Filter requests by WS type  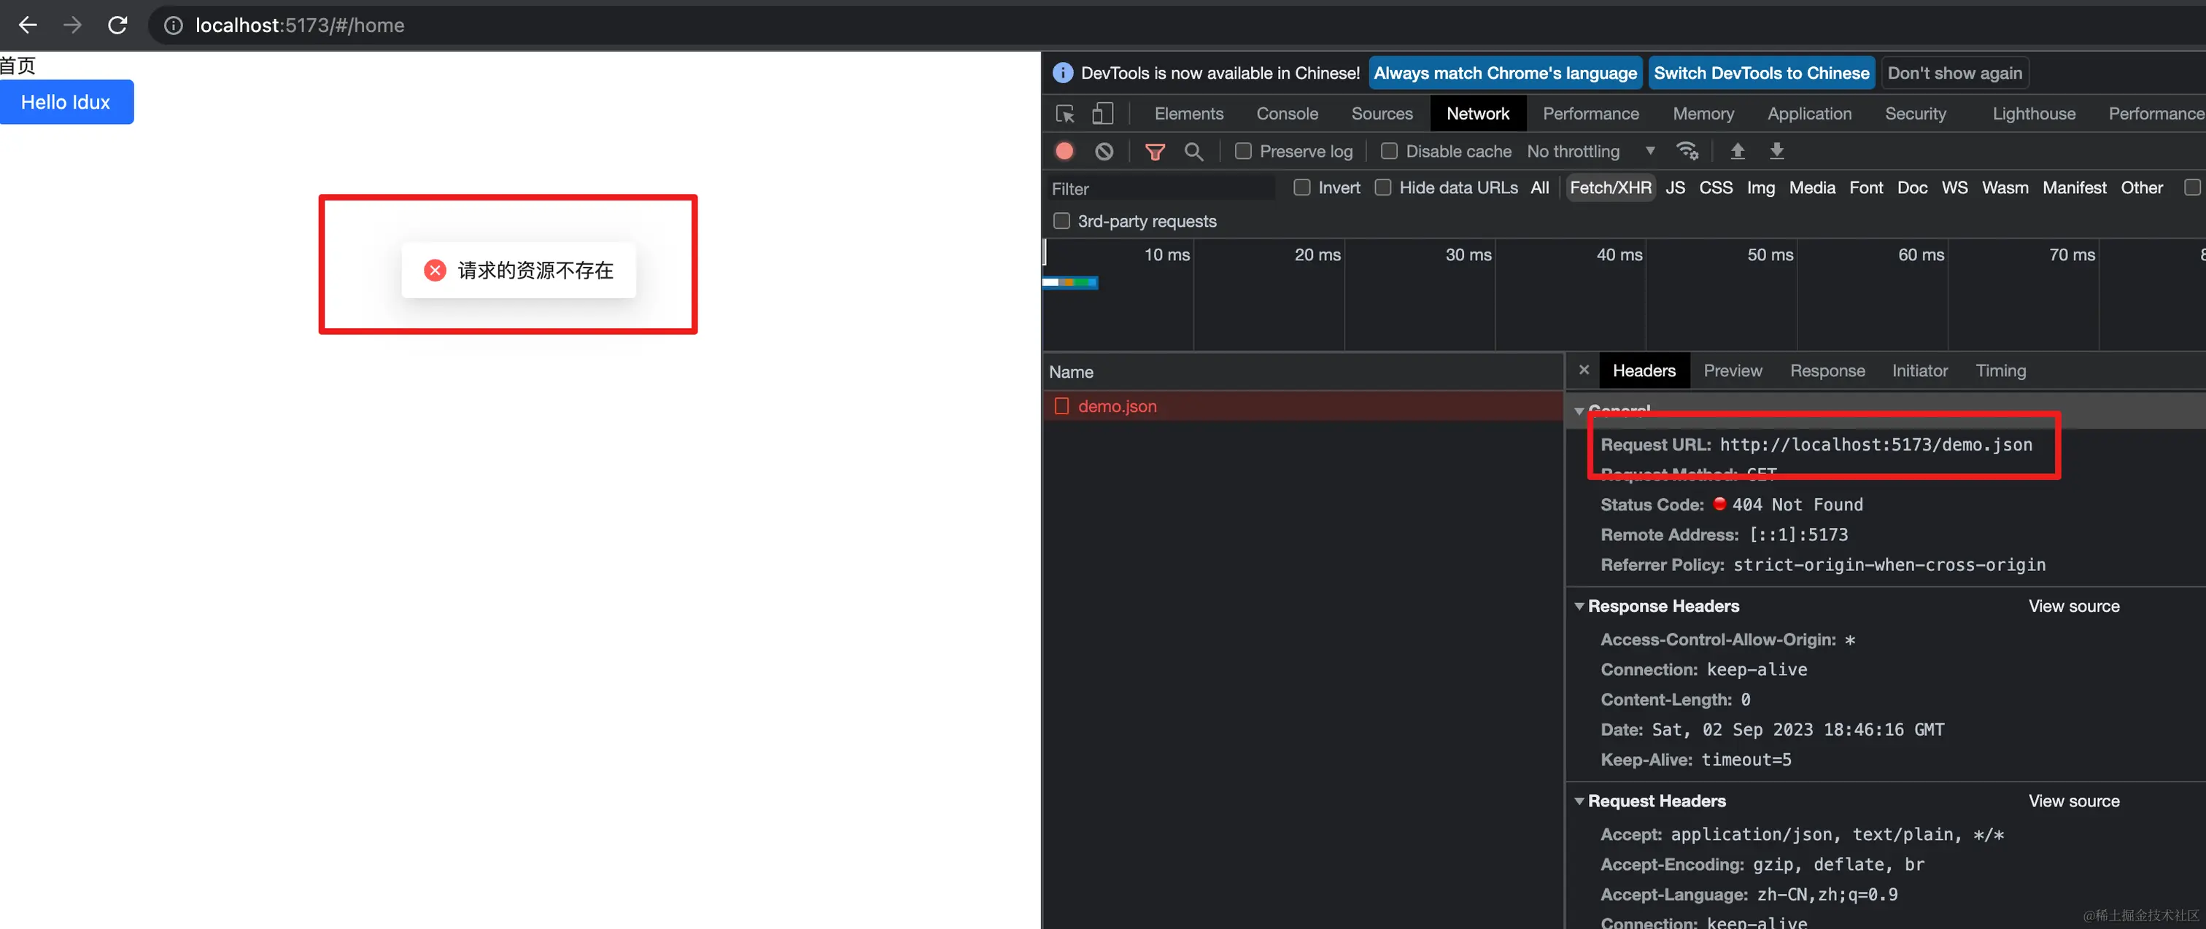coord(1954,187)
